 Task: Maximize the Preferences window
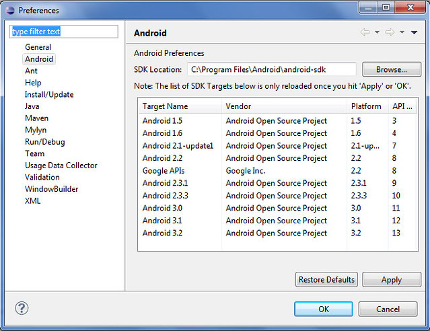[x=386, y=7]
